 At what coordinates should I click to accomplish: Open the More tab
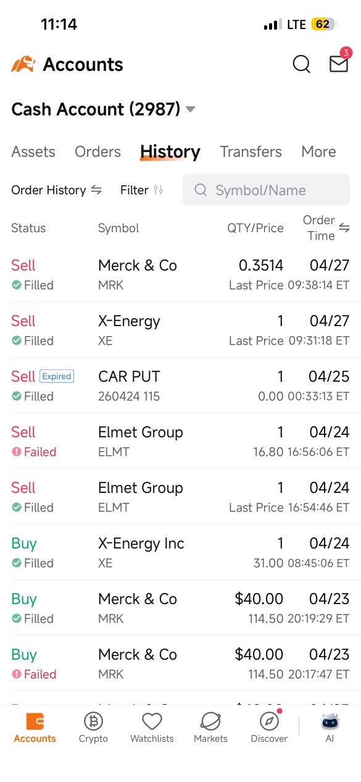pyautogui.click(x=318, y=151)
